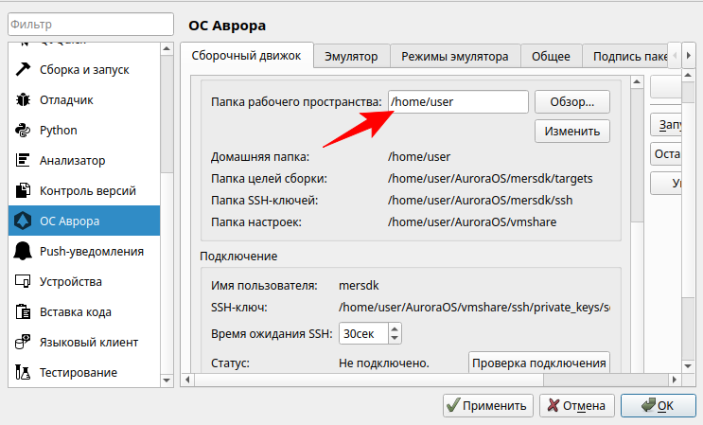Click sidebar list scroll up arrow
Viewport: 703px width, 425px height.
[x=167, y=49]
